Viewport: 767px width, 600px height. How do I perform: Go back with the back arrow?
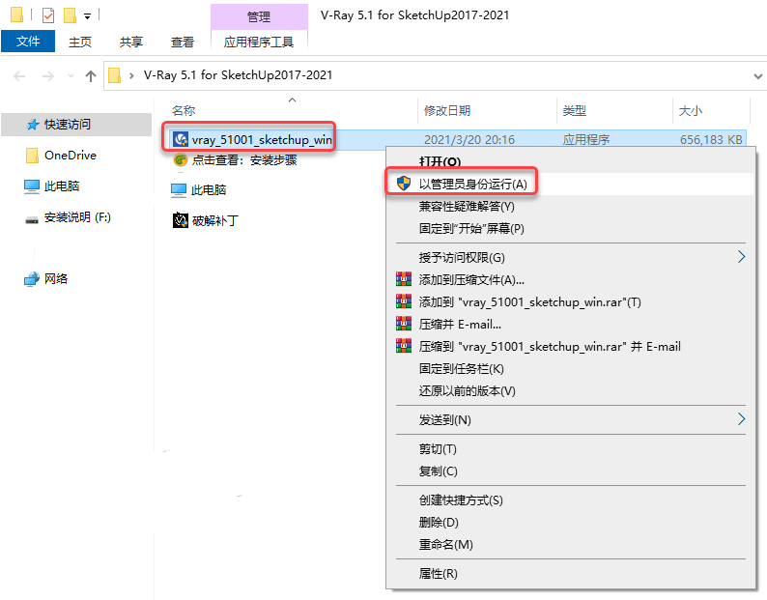tap(19, 76)
